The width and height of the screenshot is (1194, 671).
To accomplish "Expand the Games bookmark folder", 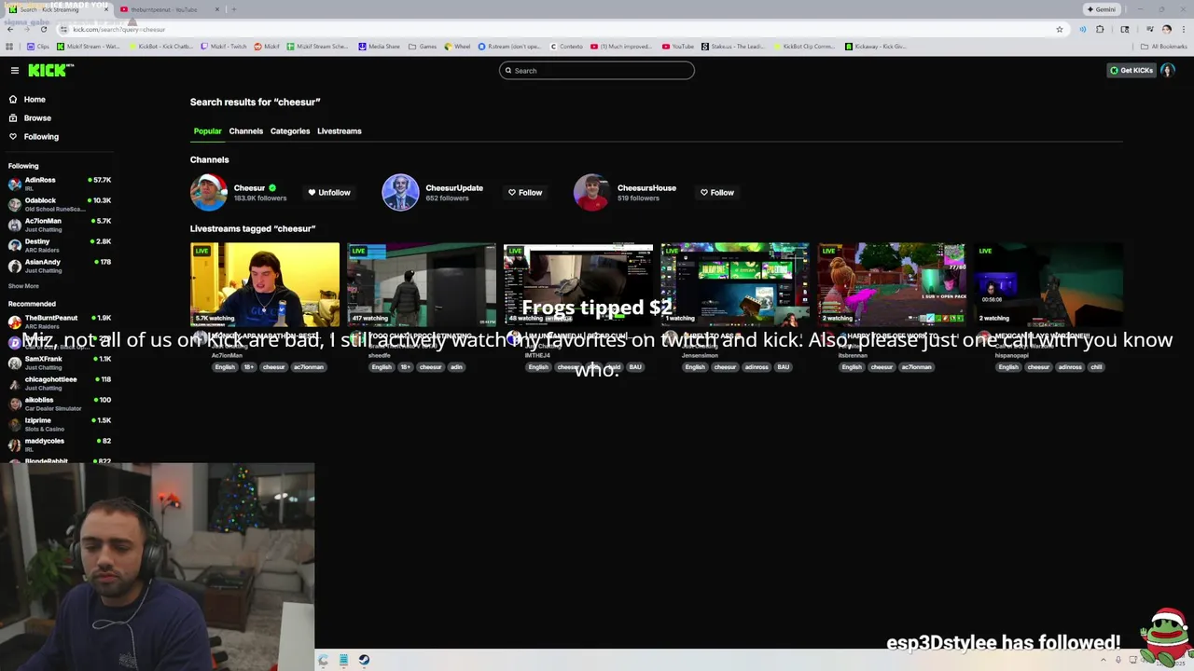I will click(423, 47).
